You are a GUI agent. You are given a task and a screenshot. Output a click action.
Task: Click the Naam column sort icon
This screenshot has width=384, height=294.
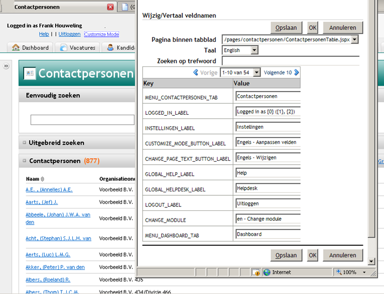42,179
